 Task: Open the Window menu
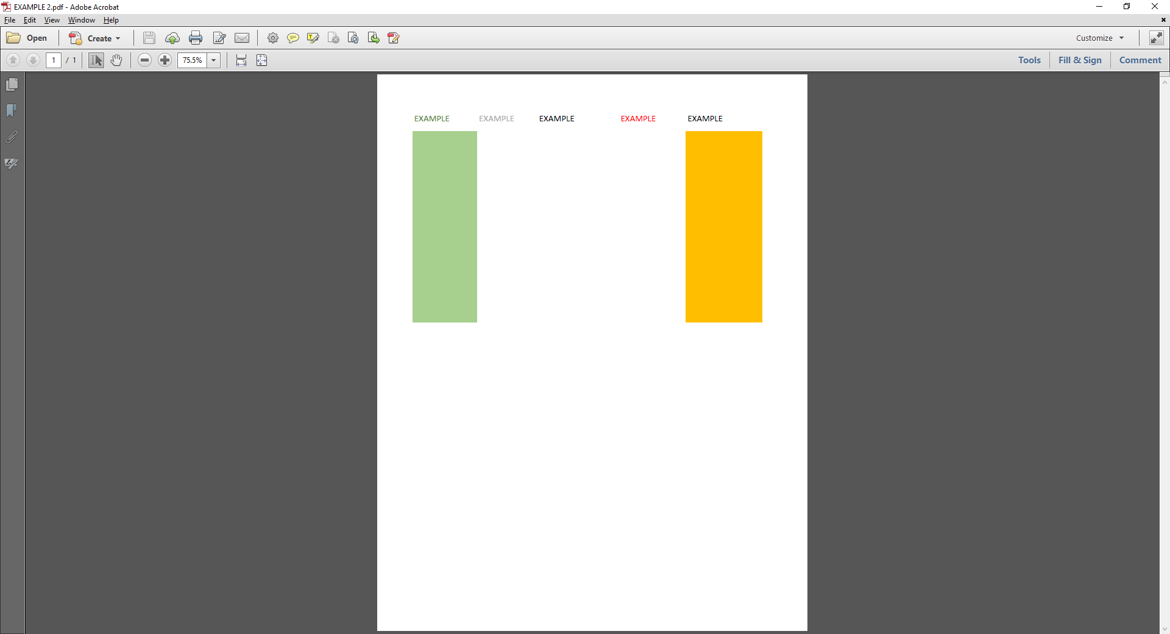82,20
